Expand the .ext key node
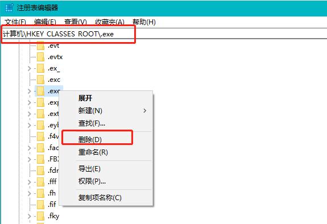 point(30,114)
